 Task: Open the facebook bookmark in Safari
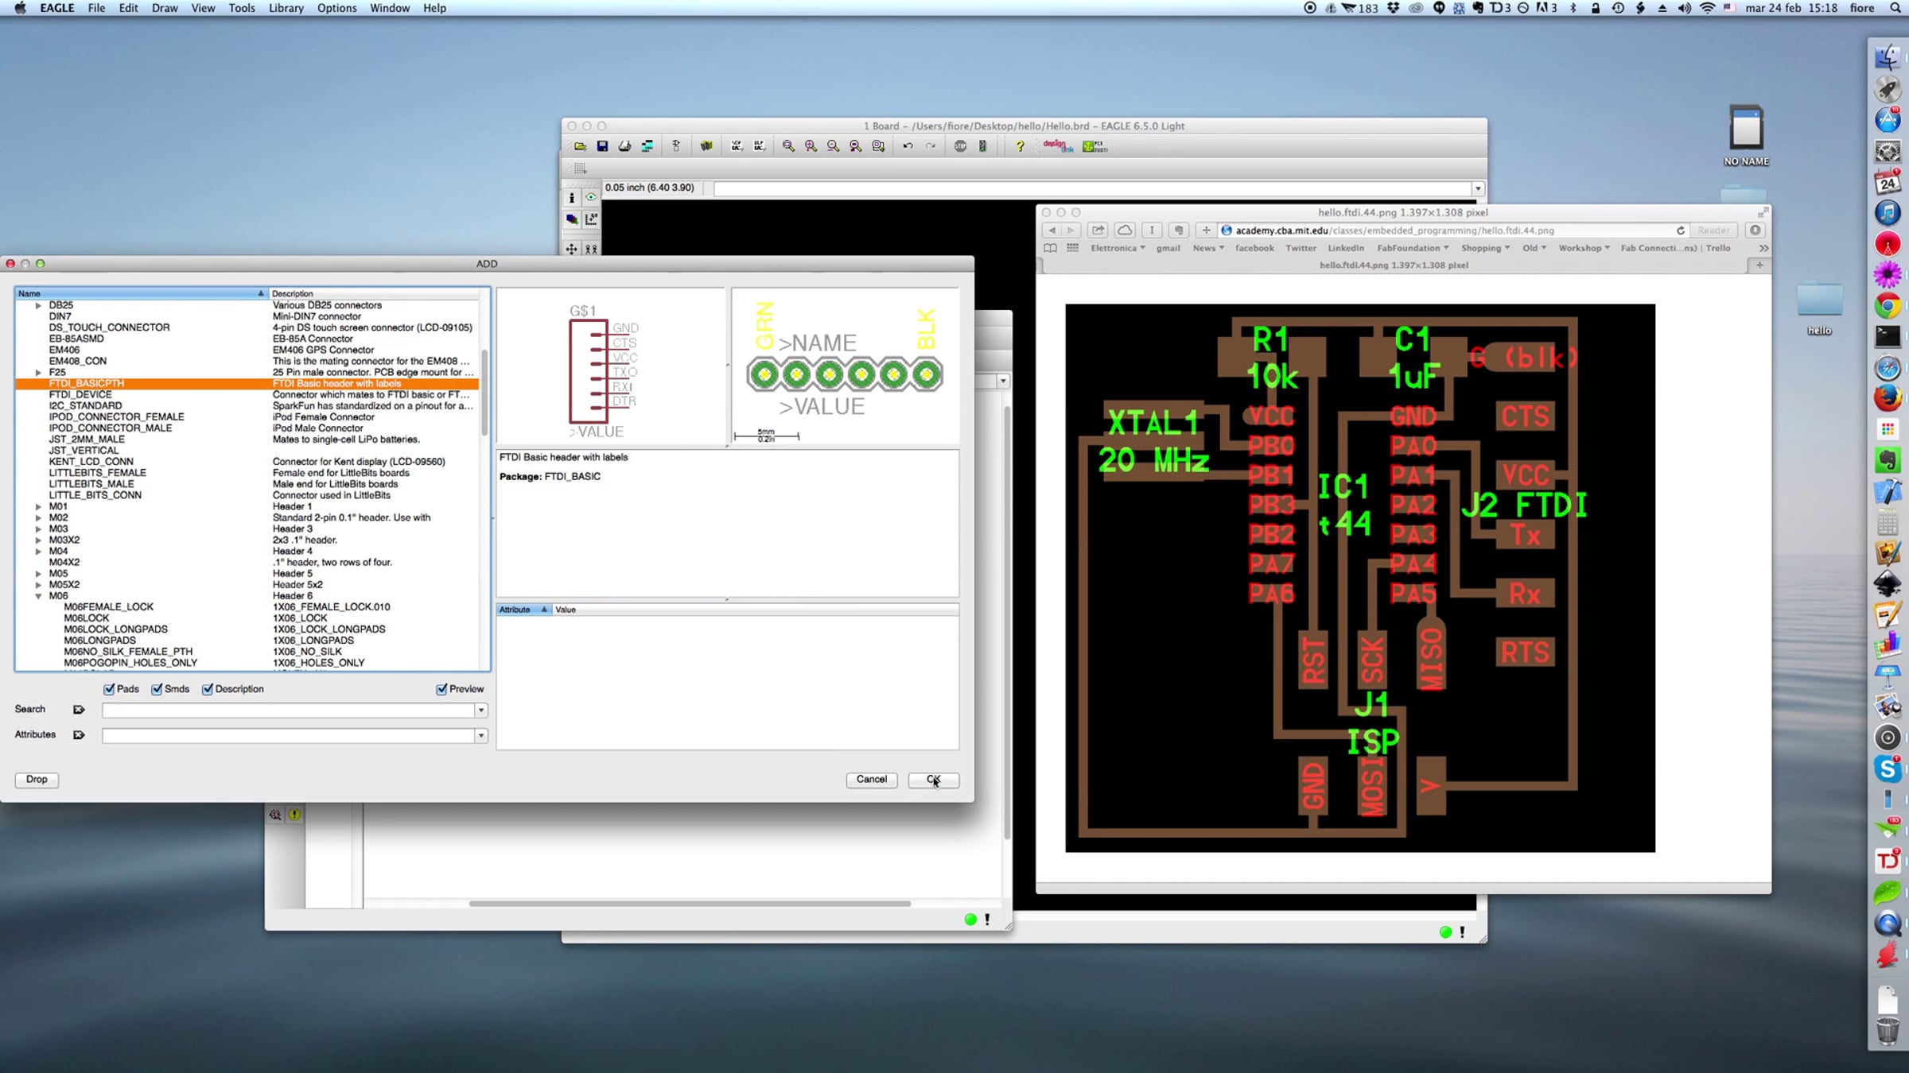1254,248
